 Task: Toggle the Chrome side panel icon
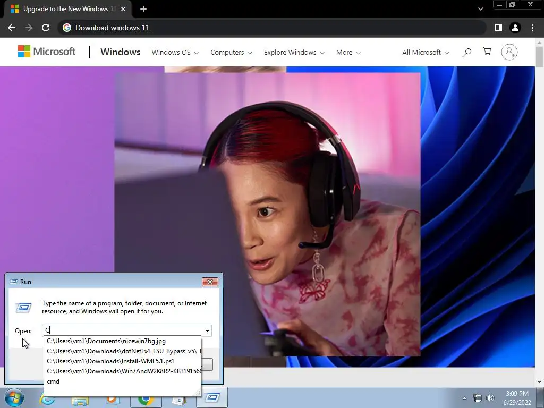pos(498,28)
